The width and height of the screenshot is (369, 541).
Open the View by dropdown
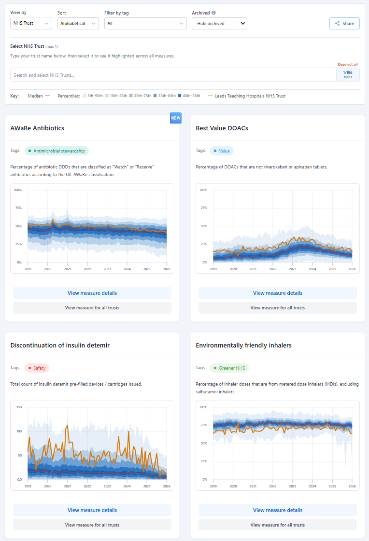click(x=31, y=23)
